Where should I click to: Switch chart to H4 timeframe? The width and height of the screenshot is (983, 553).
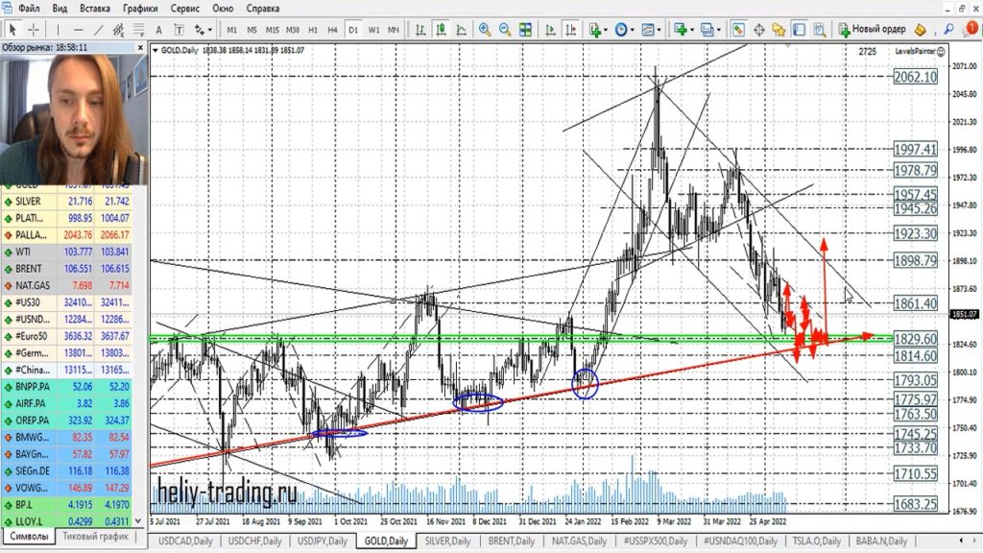coord(332,30)
